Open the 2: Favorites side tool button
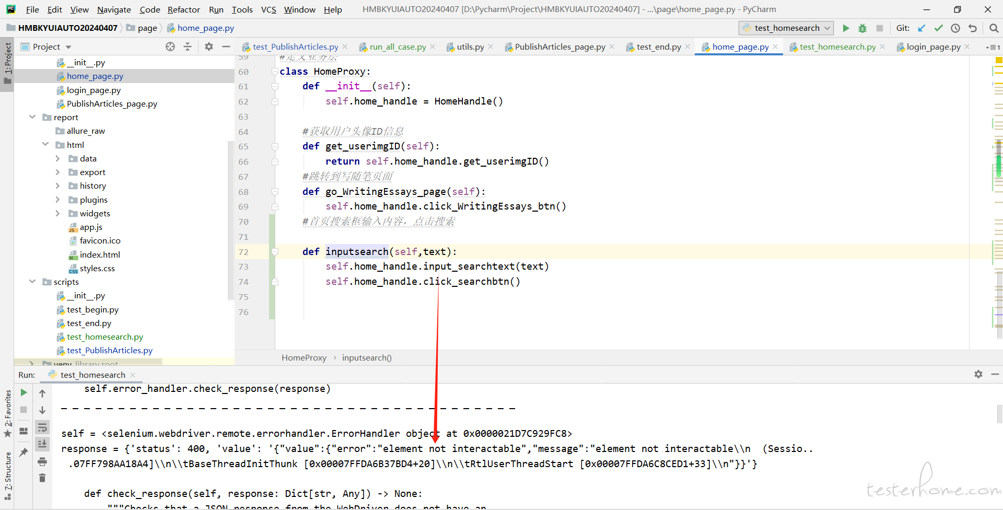 (7, 413)
